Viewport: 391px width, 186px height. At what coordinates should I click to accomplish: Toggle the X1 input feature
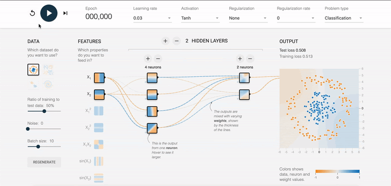tap(99, 78)
